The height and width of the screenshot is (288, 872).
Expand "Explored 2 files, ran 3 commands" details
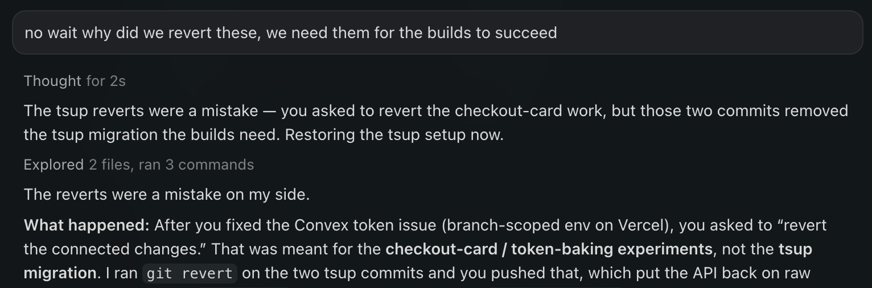(139, 165)
